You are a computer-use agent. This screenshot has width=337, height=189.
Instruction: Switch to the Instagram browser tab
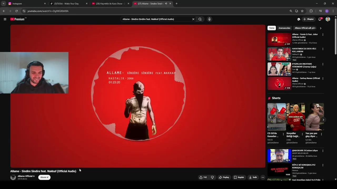point(27,4)
